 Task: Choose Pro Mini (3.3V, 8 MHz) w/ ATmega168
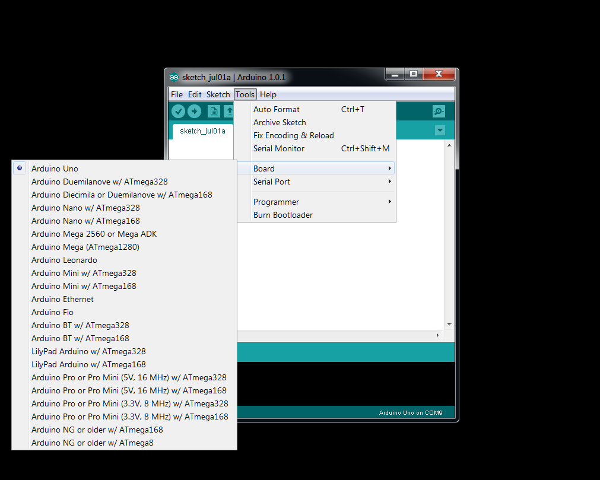[125, 417]
